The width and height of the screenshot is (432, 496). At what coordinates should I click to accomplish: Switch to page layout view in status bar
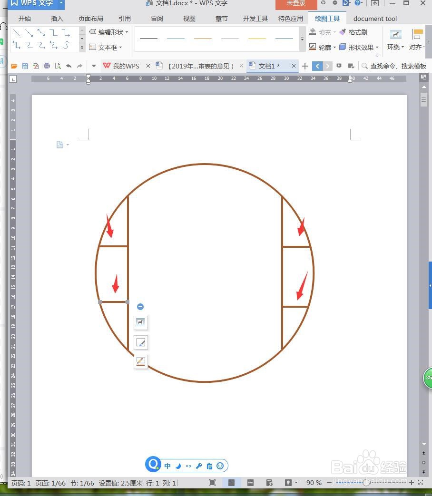pyautogui.click(x=231, y=482)
